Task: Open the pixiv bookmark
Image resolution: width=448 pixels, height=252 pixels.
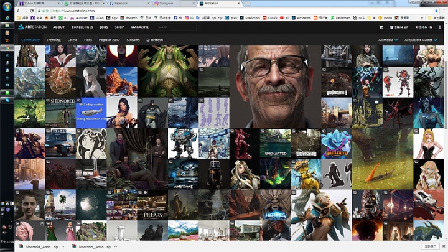Action: [x=231, y=17]
